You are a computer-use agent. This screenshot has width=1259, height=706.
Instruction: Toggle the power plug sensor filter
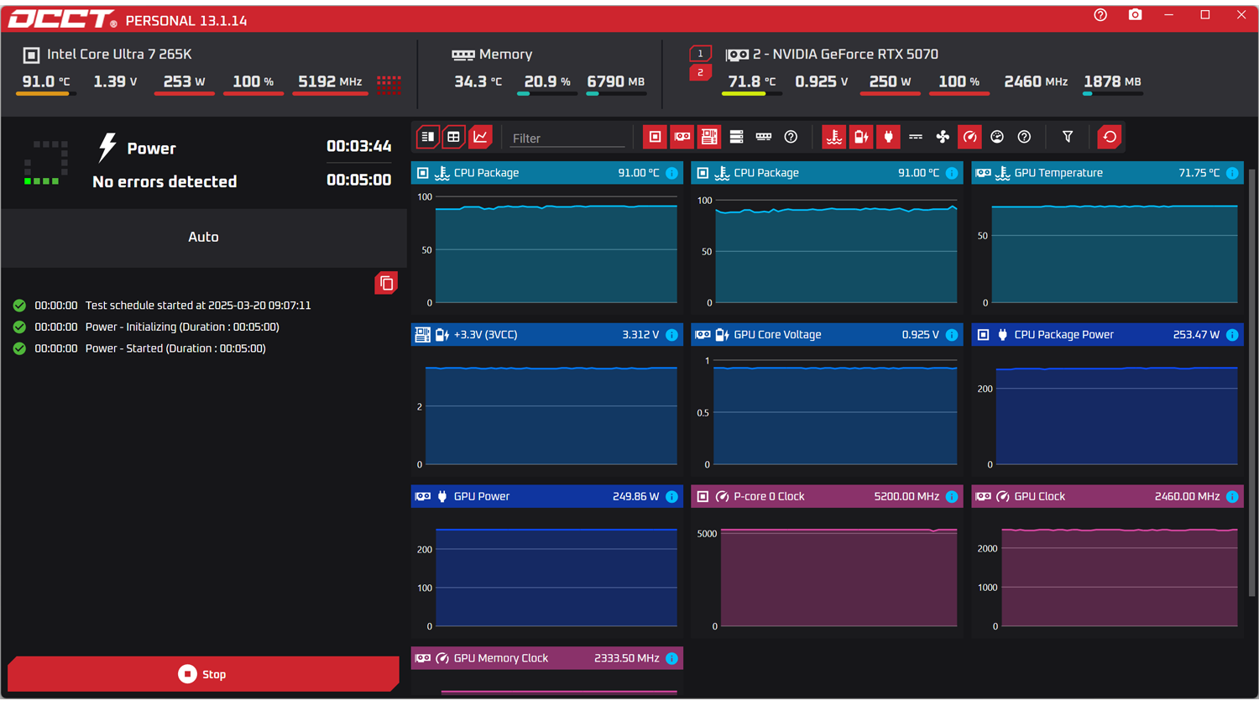(888, 137)
